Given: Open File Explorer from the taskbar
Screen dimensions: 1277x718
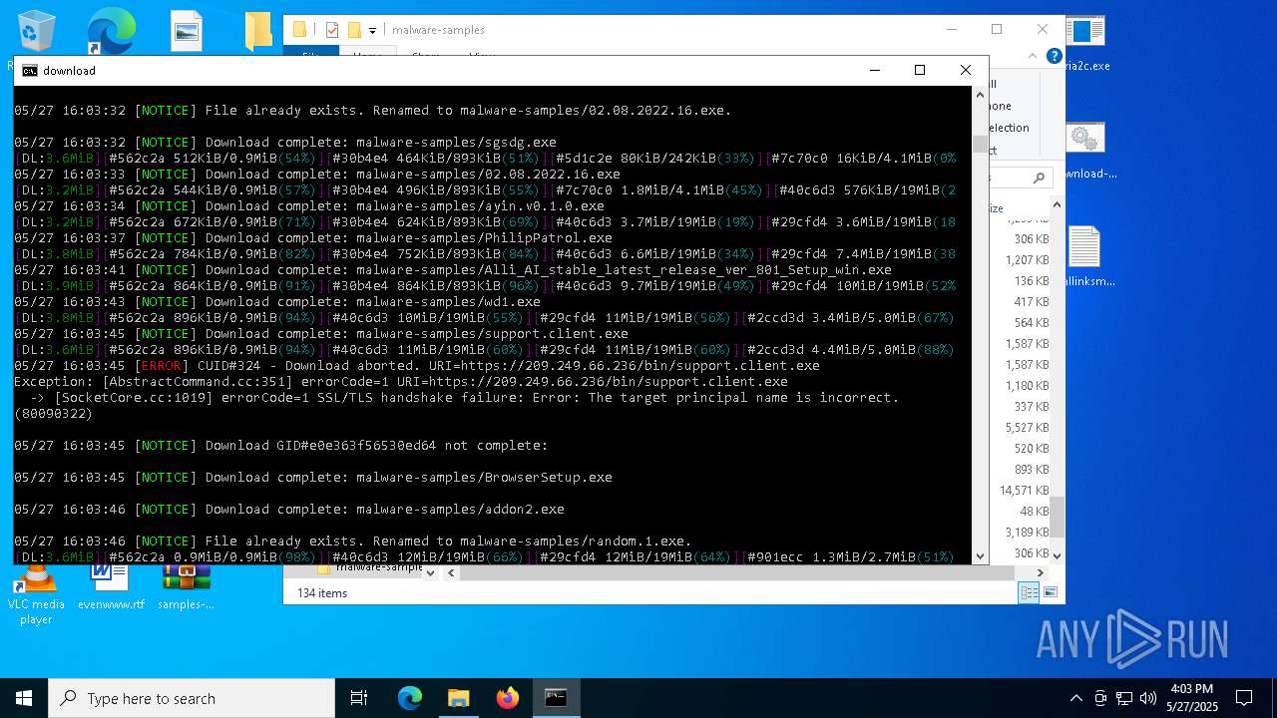Looking at the screenshot, I should tap(459, 698).
